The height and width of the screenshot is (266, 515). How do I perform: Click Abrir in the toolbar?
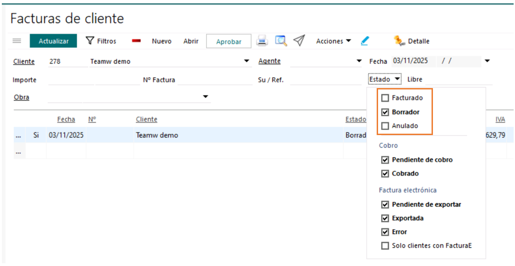[x=191, y=41]
